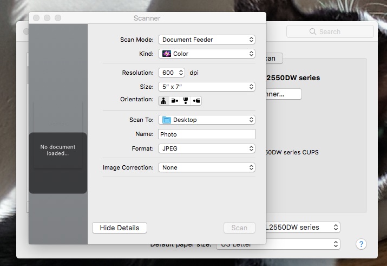Click the Hide Details button
Screen dimensions: 387x266
(120, 228)
